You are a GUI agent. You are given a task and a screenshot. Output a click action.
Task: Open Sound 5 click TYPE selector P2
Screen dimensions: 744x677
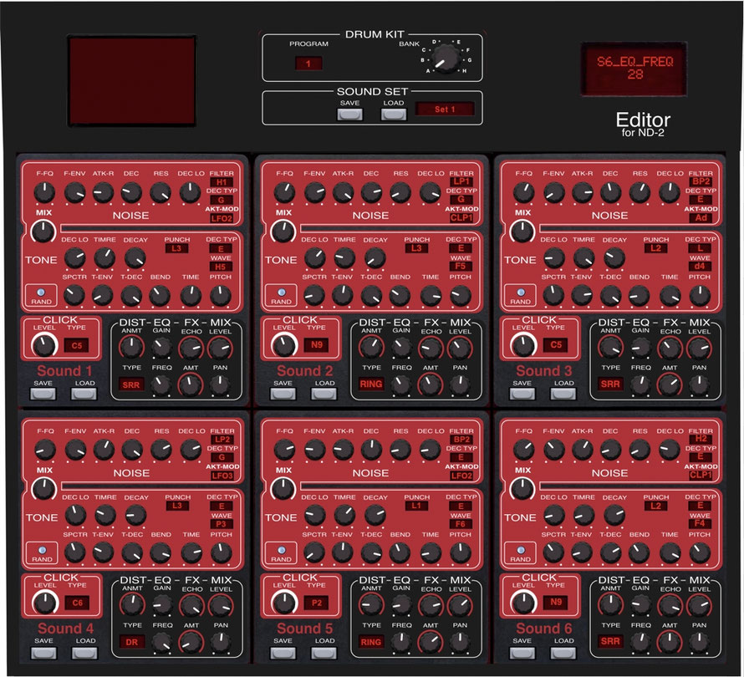pos(317,603)
